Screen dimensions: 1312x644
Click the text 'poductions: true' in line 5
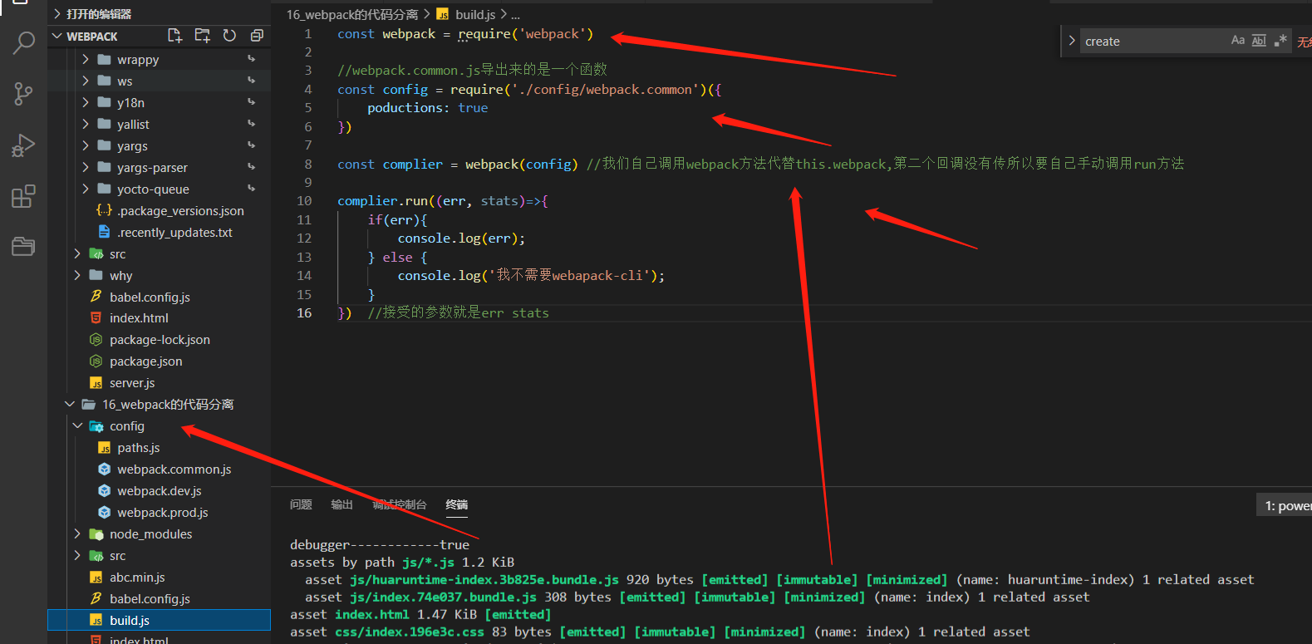coord(427,108)
